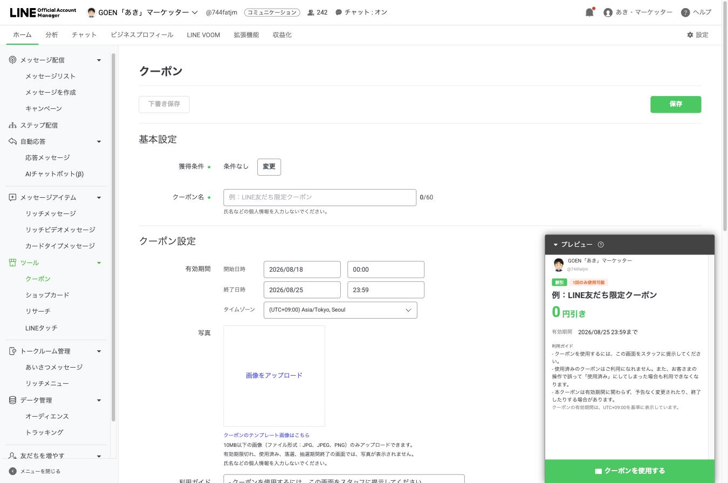Click the ステップ配信 flow icon
This screenshot has width=728, height=483.
(x=12, y=125)
